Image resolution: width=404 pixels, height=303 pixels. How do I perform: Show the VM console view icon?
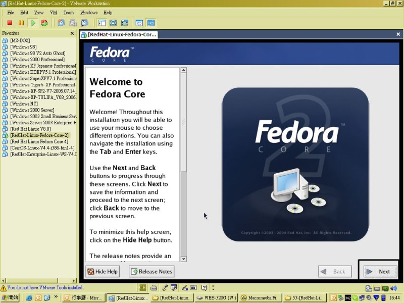(x=151, y=23)
